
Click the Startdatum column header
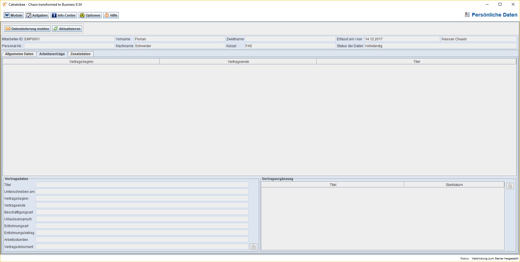point(454,185)
